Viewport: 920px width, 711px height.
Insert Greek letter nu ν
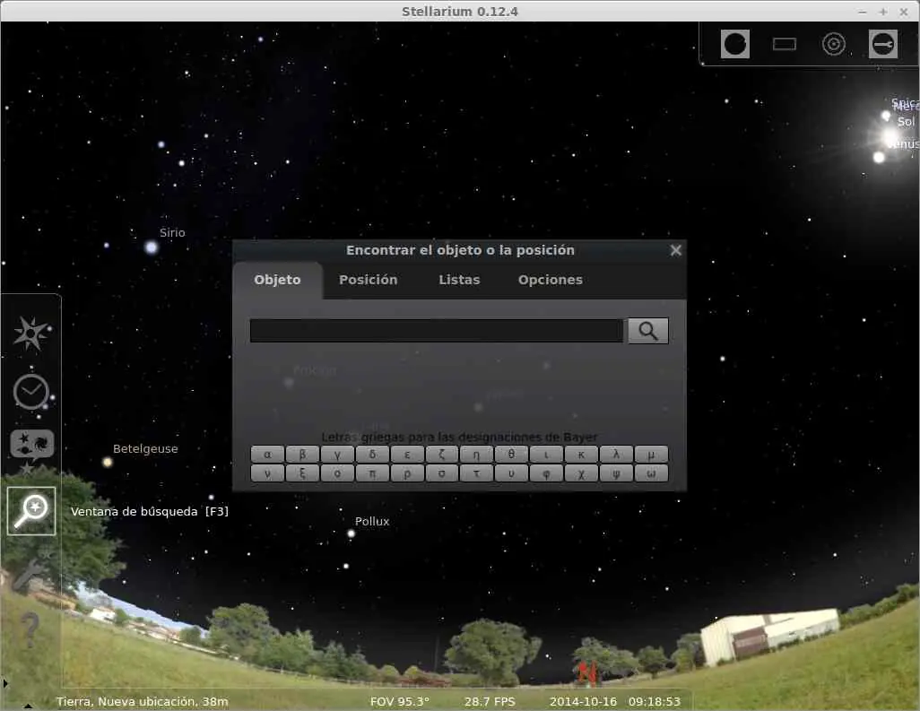267,473
